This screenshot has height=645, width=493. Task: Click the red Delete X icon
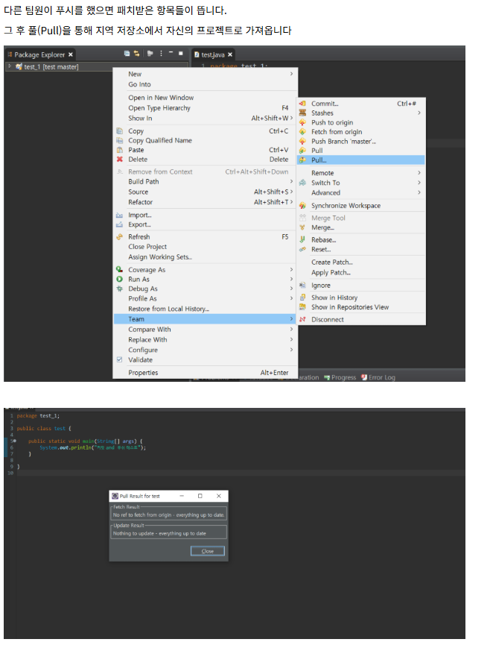(120, 159)
